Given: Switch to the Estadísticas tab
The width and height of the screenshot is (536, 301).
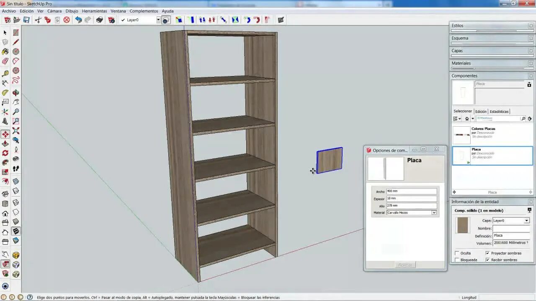Looking at the screenshot, I should click(x=499, y=112).
